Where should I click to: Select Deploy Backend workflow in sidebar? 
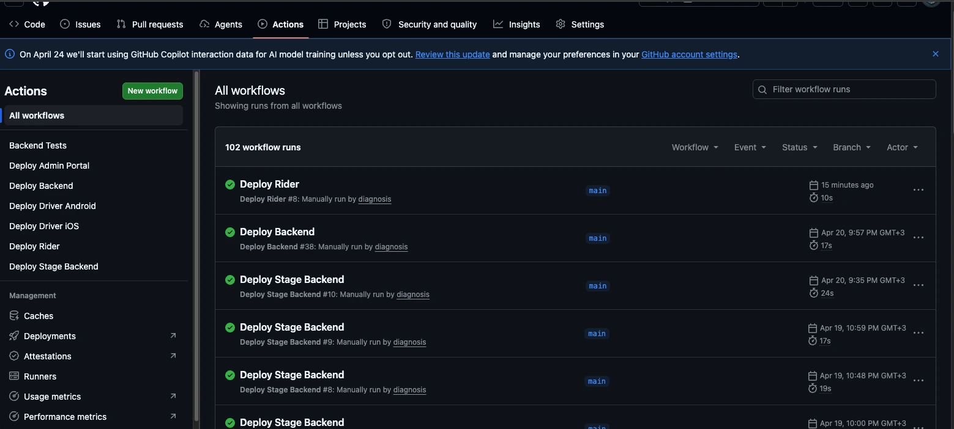[x=41, y=186]
